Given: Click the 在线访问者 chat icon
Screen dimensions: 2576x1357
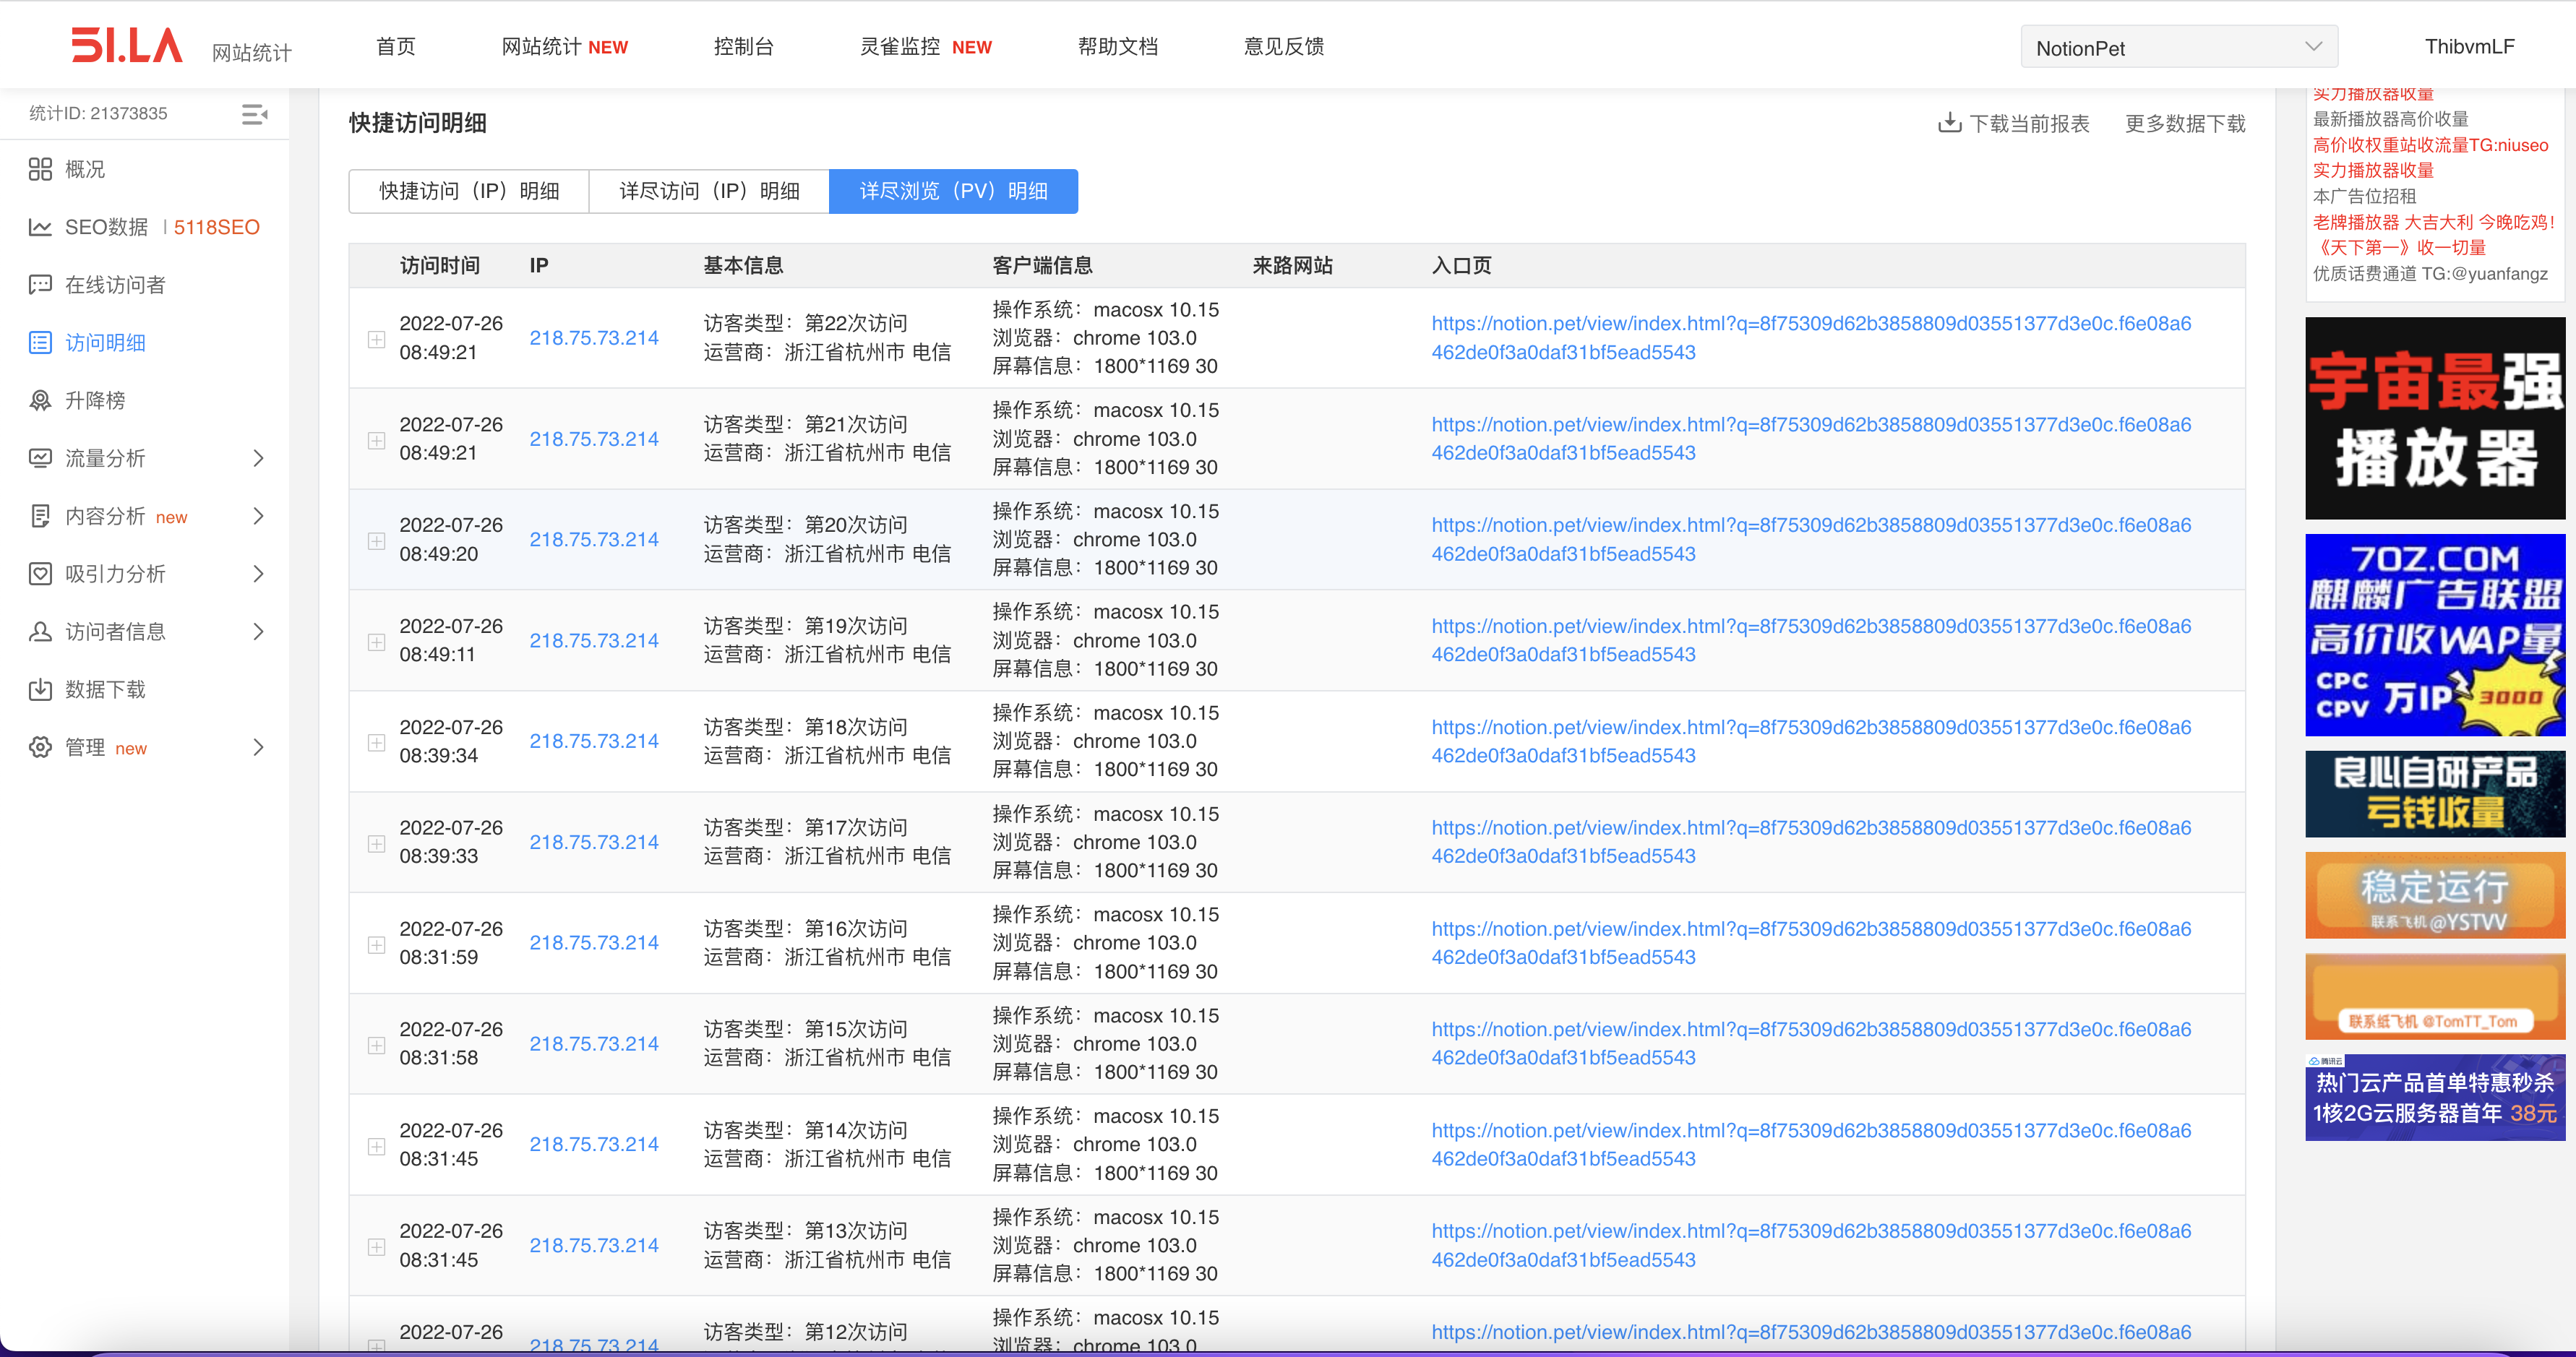Looking at the screenshot, I should (40, 285).
